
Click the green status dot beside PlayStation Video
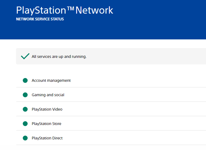(25, 109)
